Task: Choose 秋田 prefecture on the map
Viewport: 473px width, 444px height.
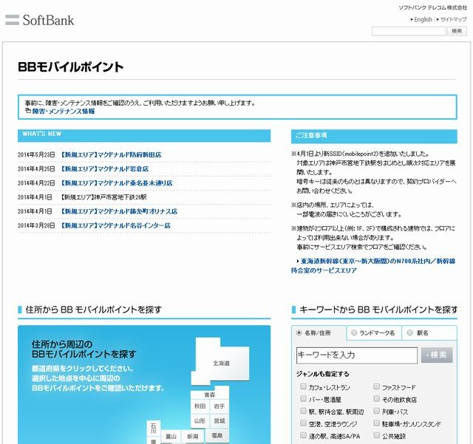Action: pos(200,406)
